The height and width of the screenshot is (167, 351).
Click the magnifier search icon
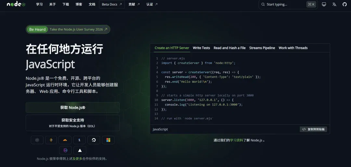point(263,5)
